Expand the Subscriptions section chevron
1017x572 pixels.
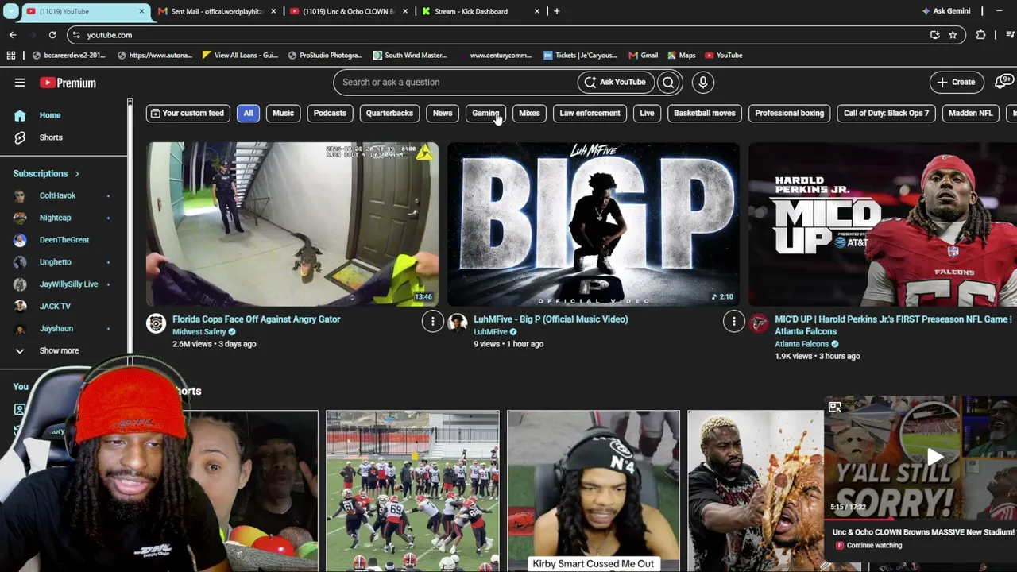coord(77,174)
